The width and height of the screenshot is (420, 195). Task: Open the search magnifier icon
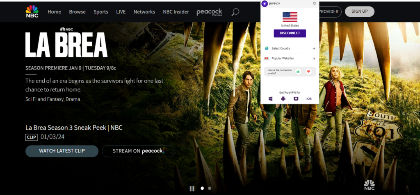click(x=235, y=12)
